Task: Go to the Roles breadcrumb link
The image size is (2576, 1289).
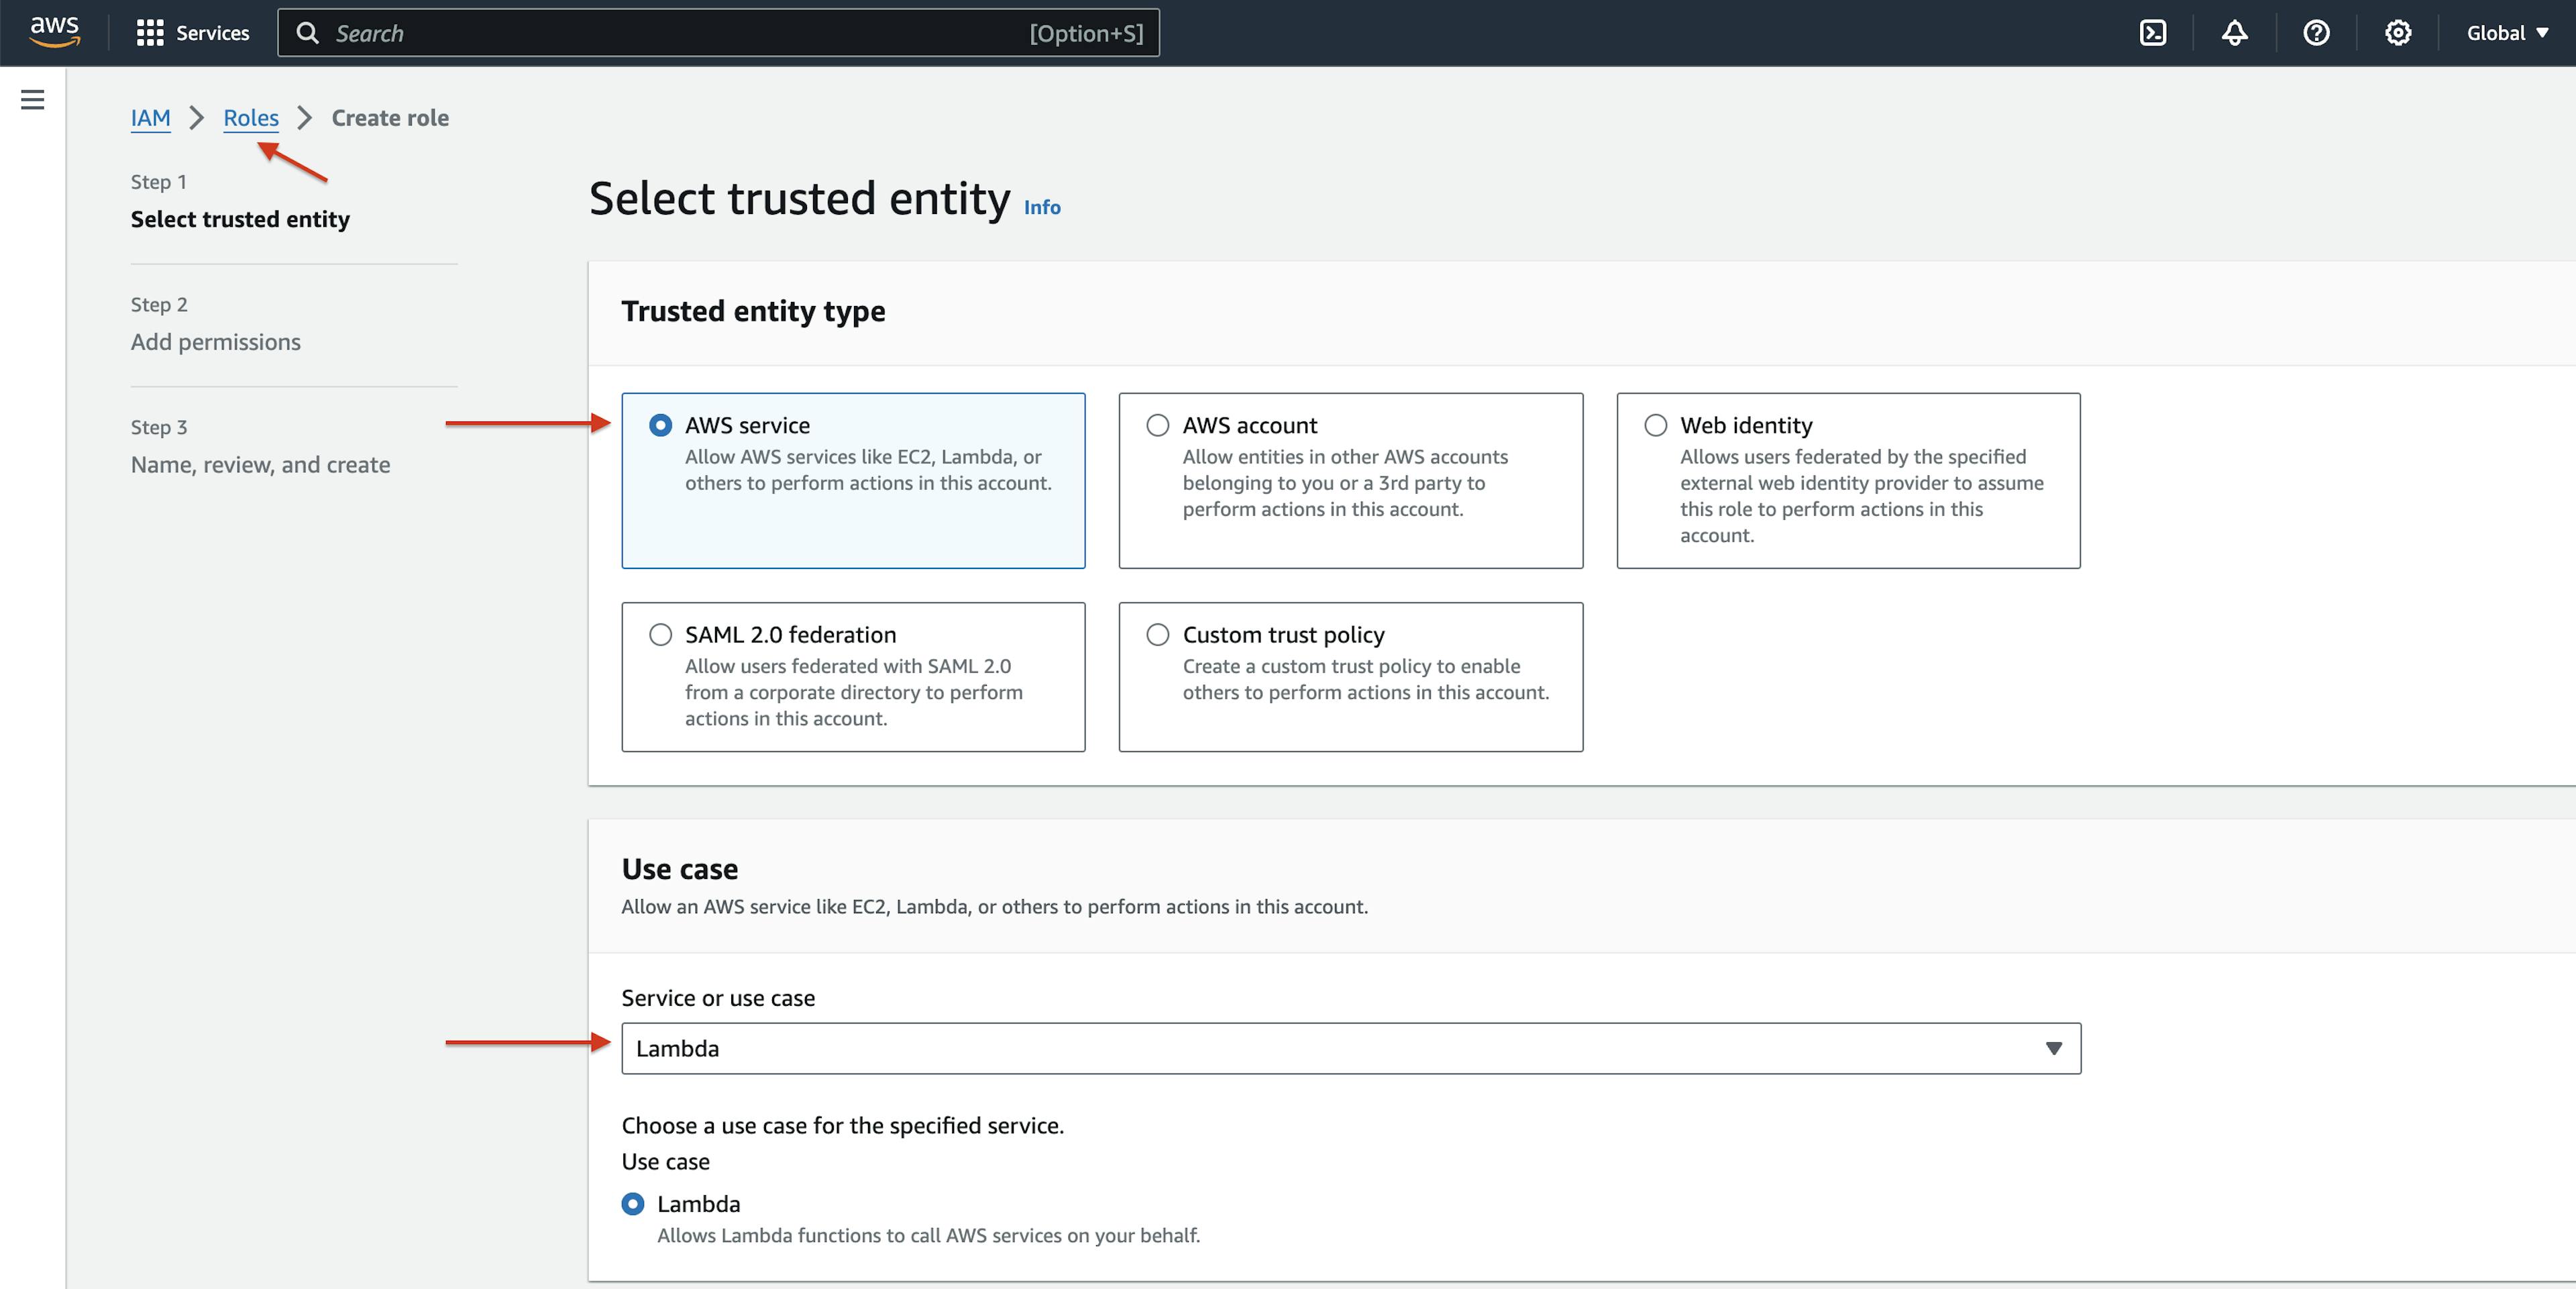Action: pos(251,118)
